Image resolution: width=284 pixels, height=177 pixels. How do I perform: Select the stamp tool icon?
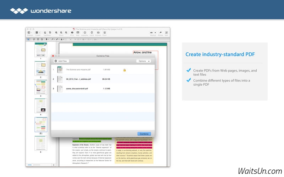[x=61, y=39]
